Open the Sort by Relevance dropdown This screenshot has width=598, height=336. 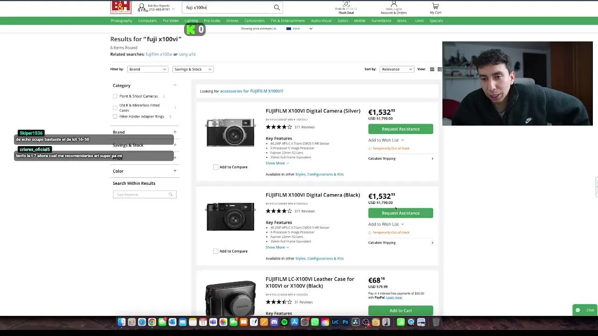[x=397, y=69]
